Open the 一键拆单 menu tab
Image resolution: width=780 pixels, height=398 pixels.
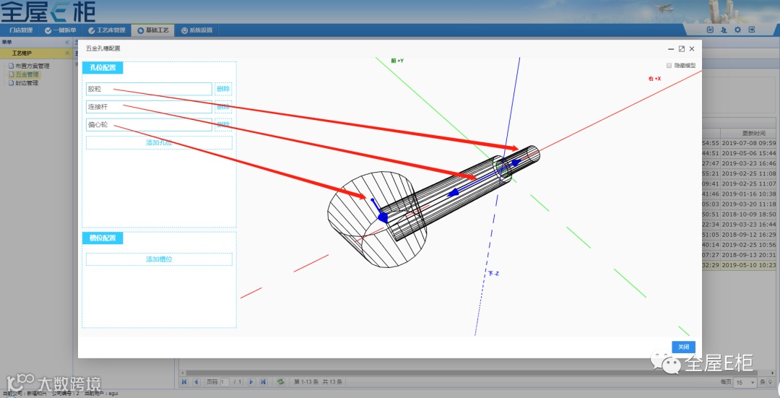coord(60,30)
